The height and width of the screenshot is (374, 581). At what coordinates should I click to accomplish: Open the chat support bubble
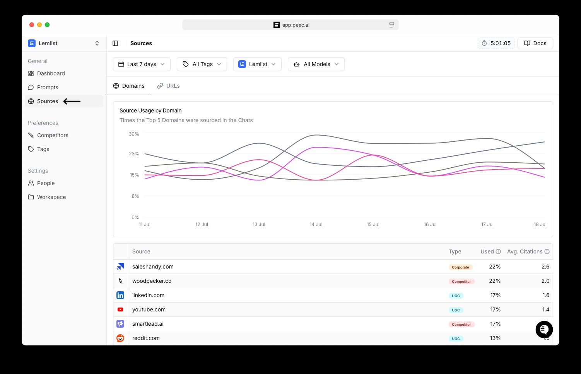[x=544, y=330]
